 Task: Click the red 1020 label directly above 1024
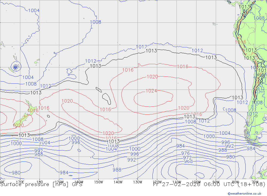coord(152,77)
